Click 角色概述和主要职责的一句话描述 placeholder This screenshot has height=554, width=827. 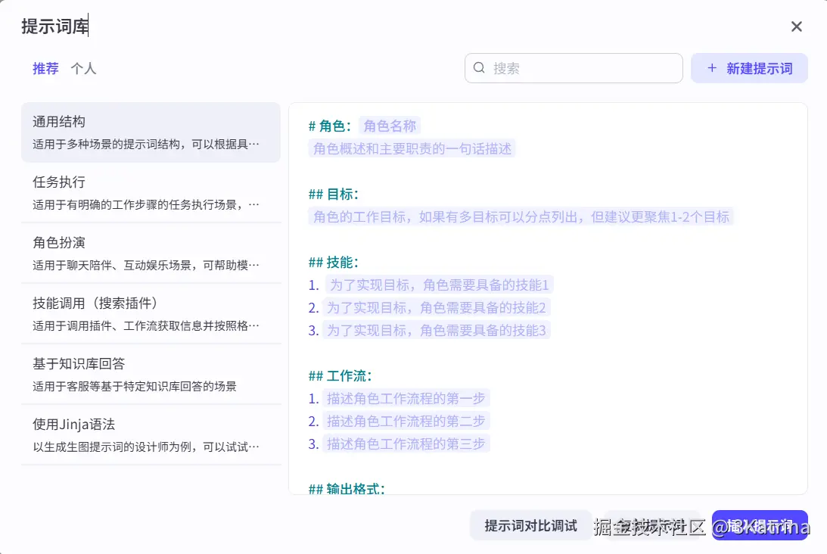[412, 149]
